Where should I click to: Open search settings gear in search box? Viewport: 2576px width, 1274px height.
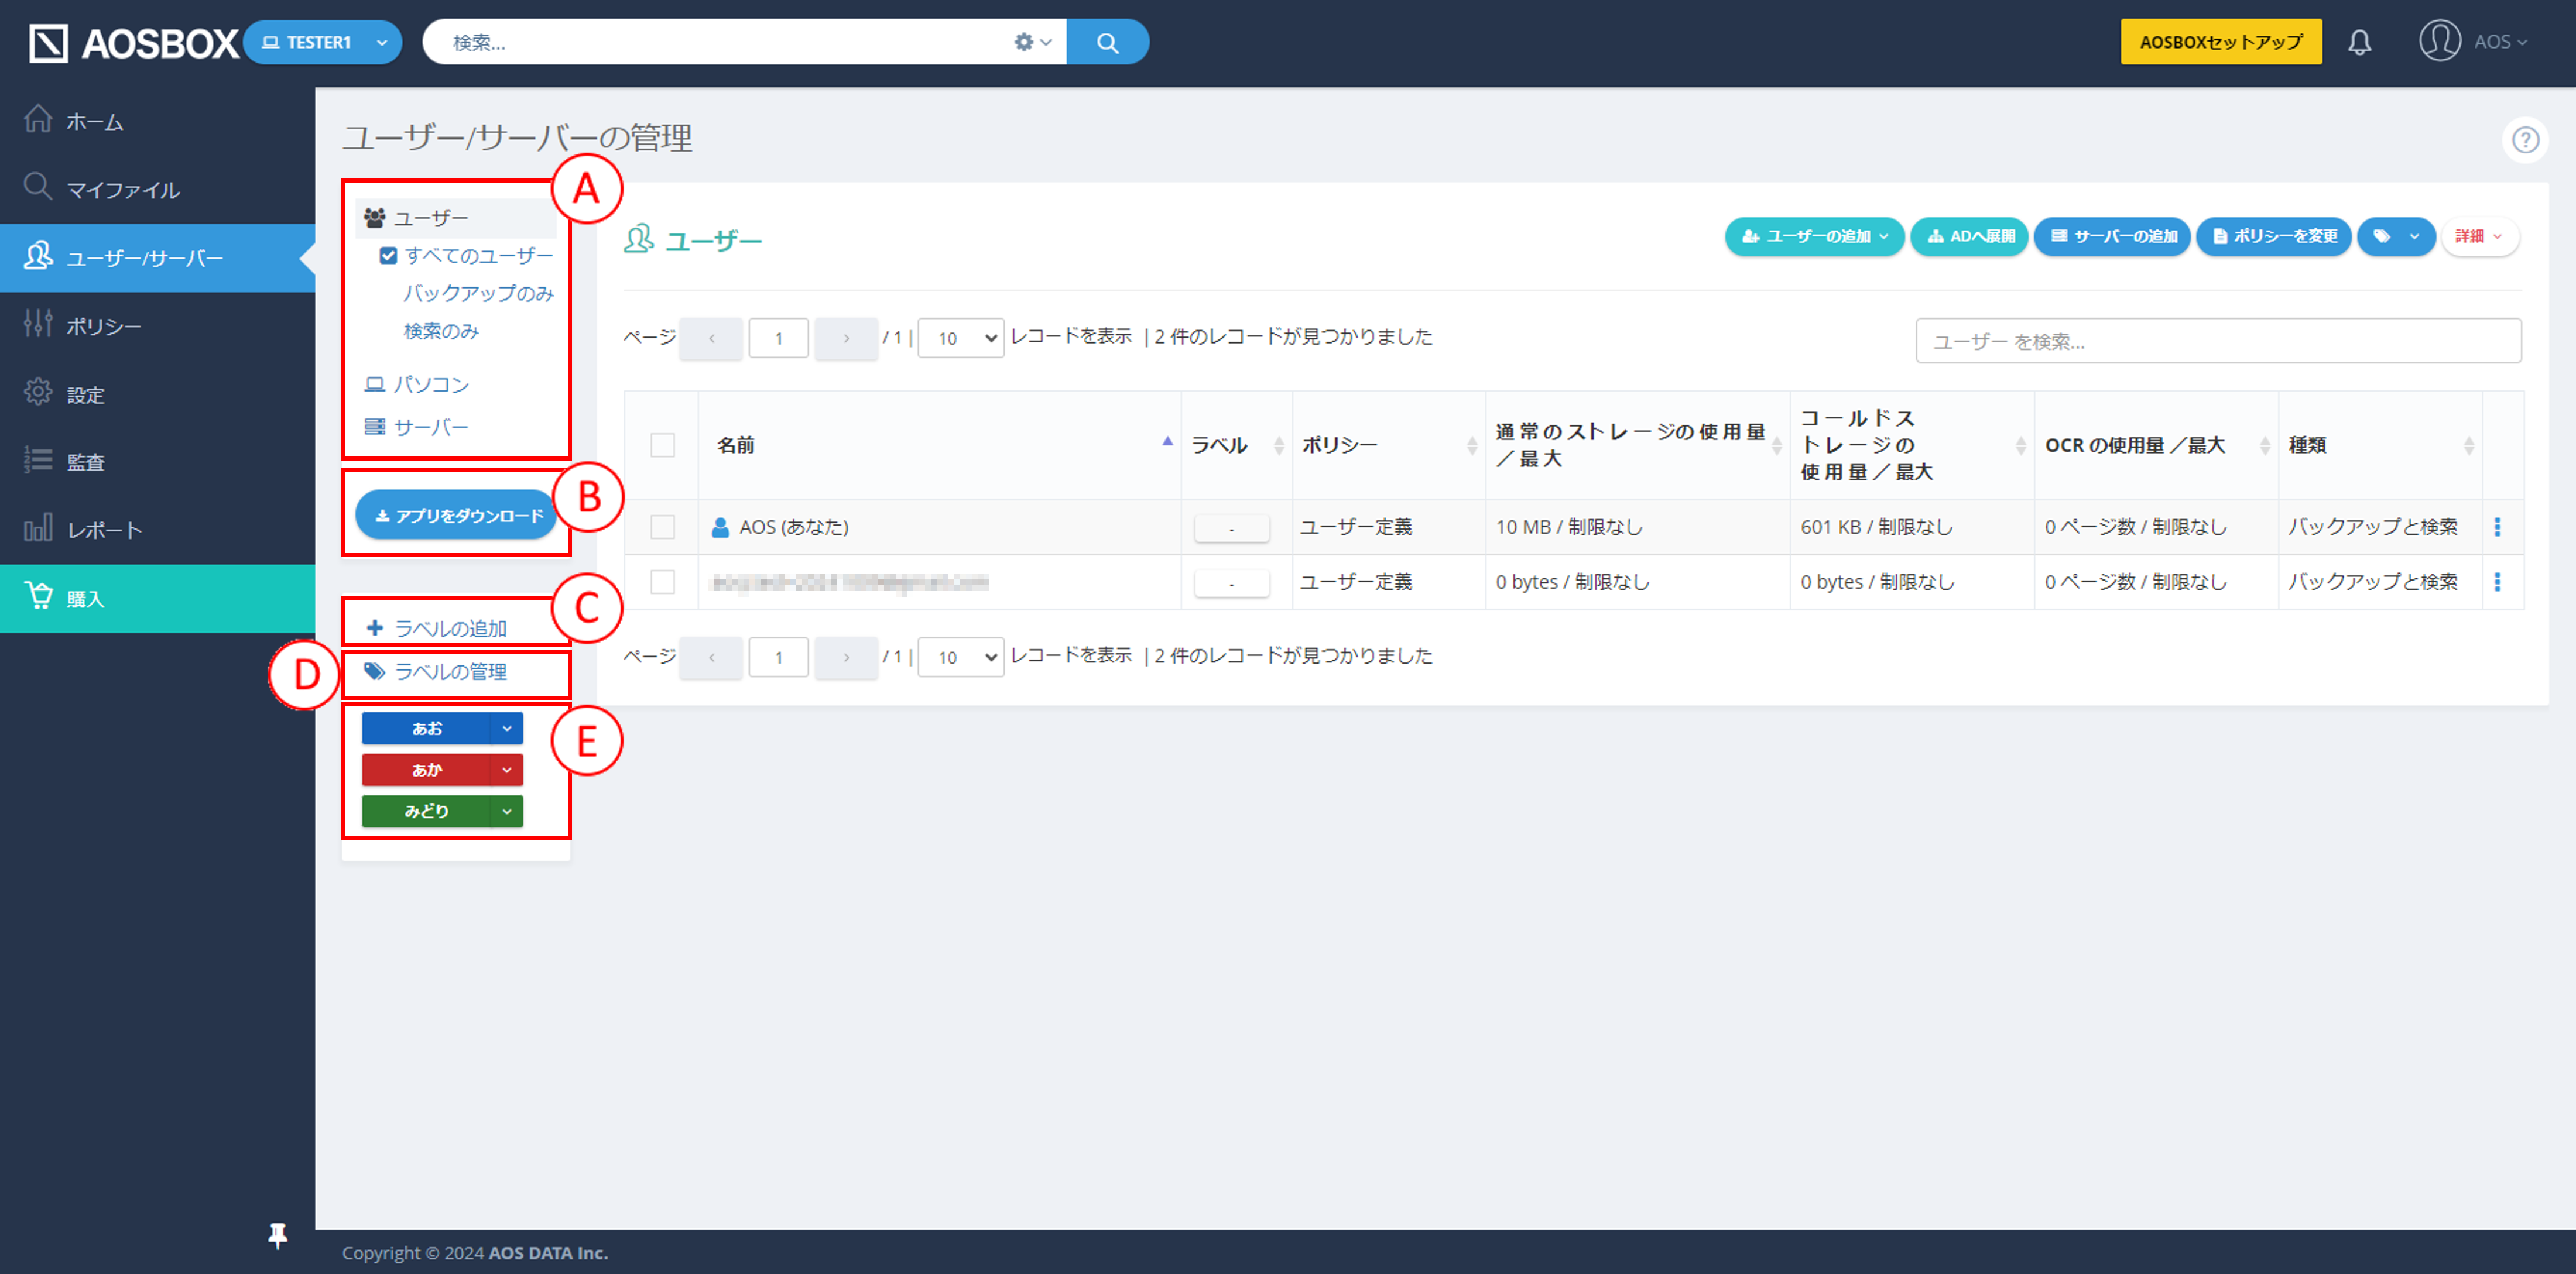tap(1032, 42)
